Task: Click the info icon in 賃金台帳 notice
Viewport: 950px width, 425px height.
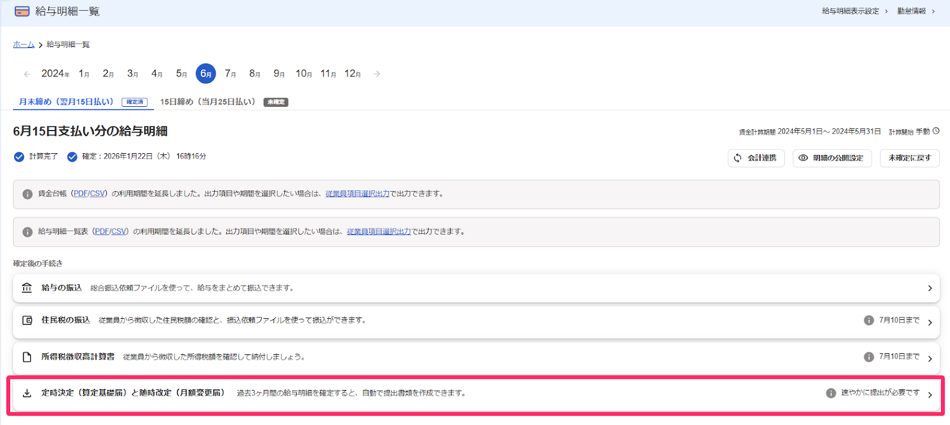Action: [x=27, y=194]
